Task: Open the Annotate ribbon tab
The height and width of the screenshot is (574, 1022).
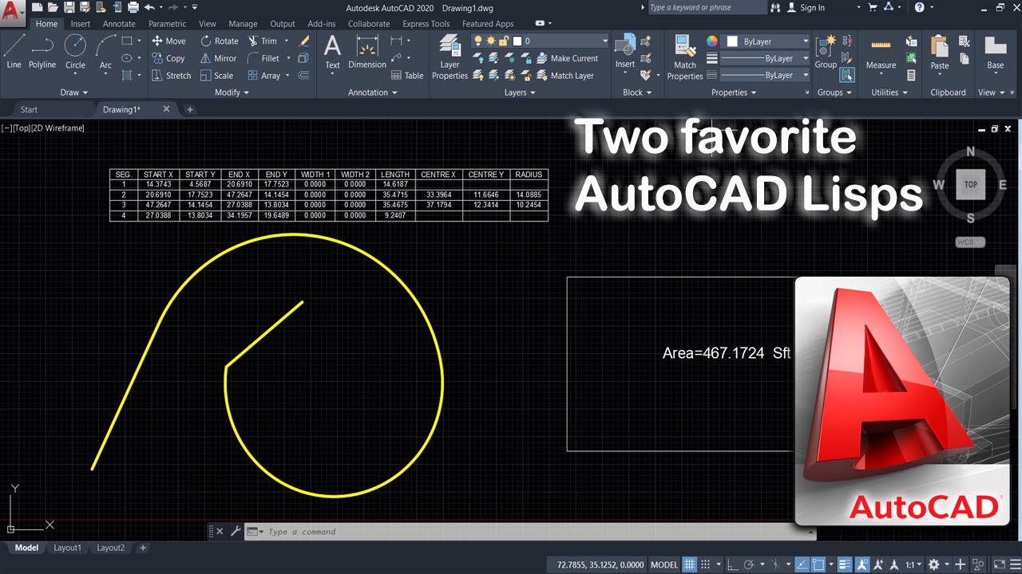Action: pos(119,24)
